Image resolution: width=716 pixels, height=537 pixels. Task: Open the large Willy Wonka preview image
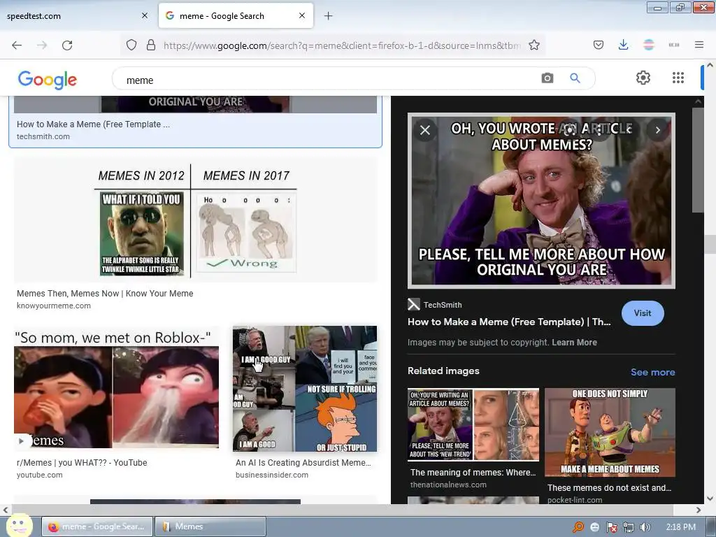542,201
